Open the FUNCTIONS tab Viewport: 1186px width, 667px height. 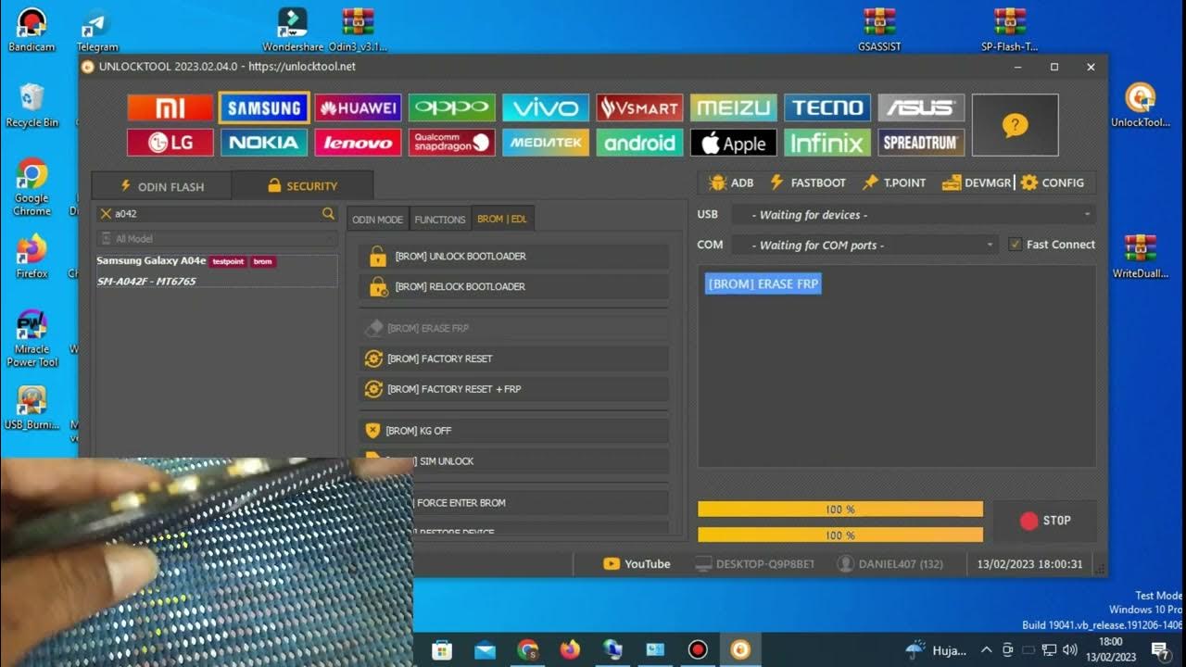(440, 220)
